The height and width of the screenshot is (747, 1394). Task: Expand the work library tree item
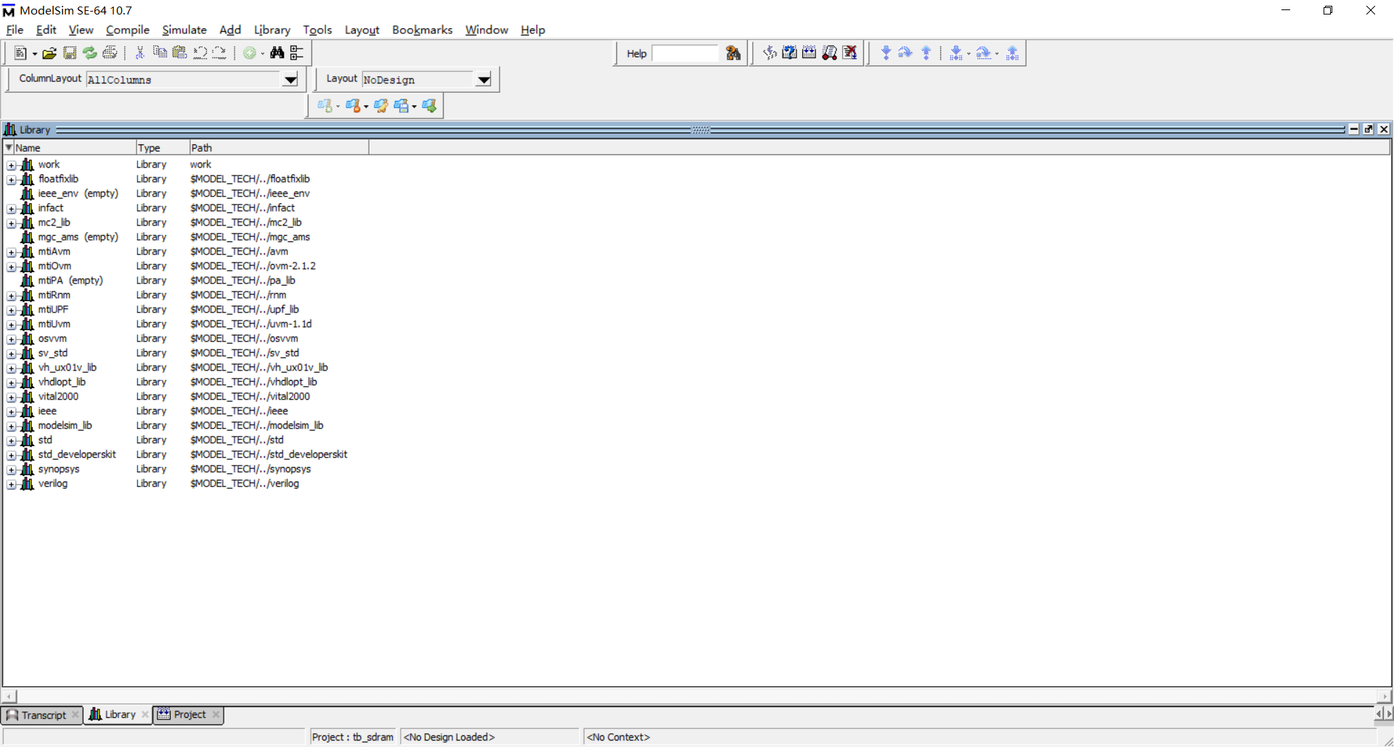11,165
